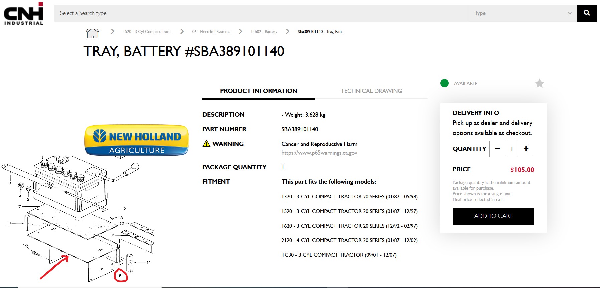The image size is (600, 288).
Task: Click the Tray, Battery #SBA389101140 heading
Action: [x=184, y=51]
